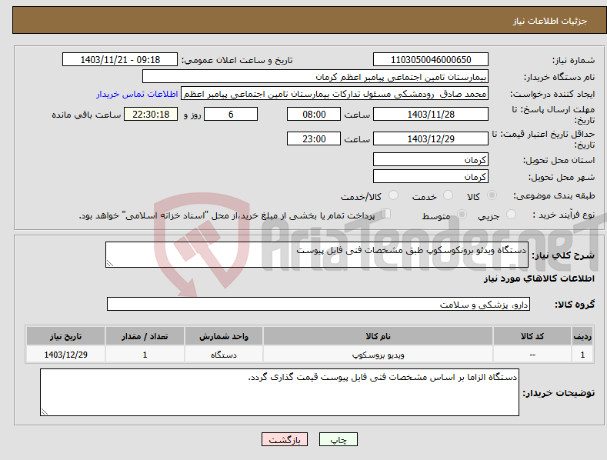607x460 pixels.
Task: Click the announcement date field 1403/11/21 - 09:18
Action: 120,60
